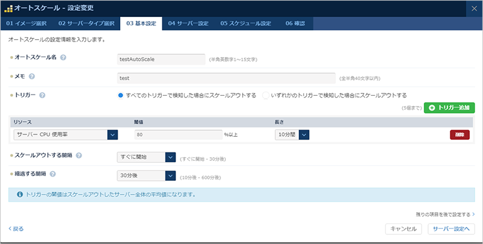Close the autoscale settings dialog
This screenshot has height=244, width=483.
pos(474,8)
